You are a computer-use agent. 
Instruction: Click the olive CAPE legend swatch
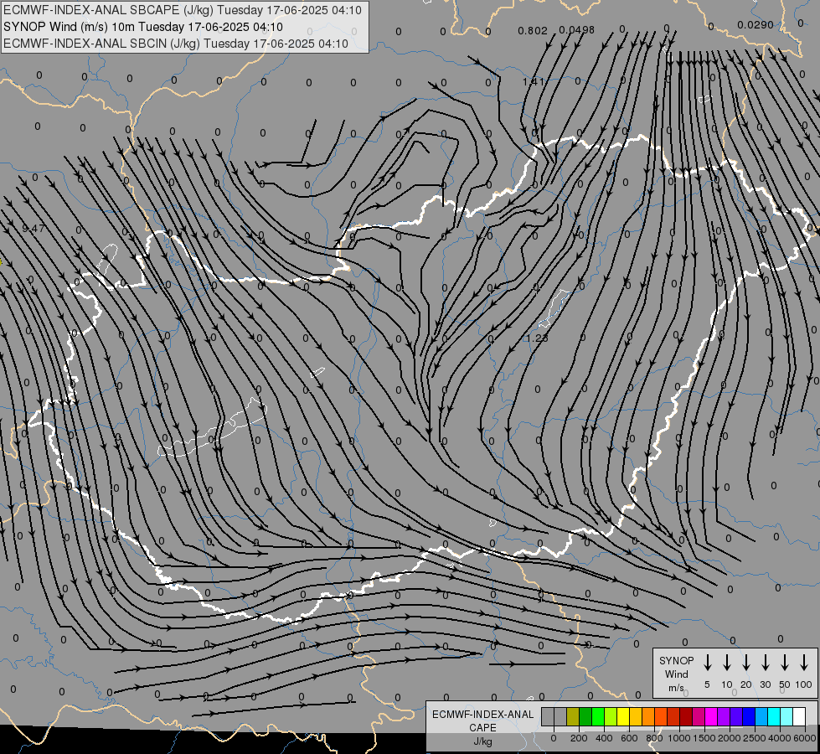(x=573, y=716)
